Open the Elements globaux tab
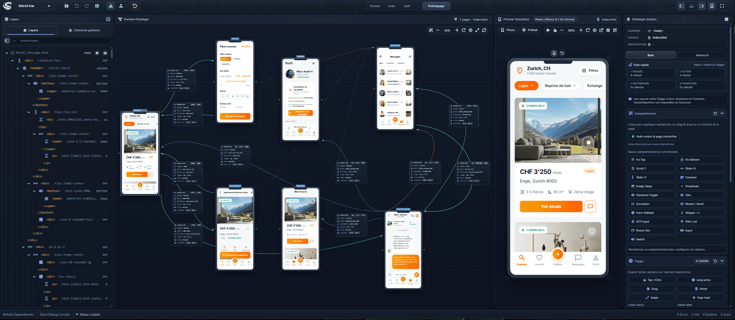Viewport: 735px width, 320px height. coord(84,30)
